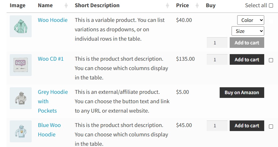Image resolution: width=278 pixels, height=147 pixels.
Task: Click the sort arrows beside Price header
Action: [x=197, y=6]
